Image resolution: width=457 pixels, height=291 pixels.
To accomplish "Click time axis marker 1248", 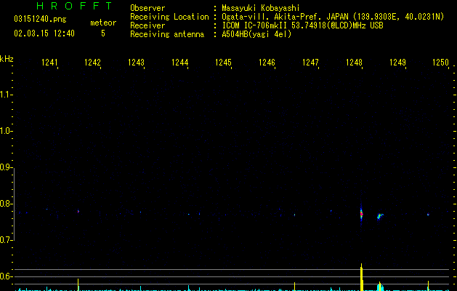I will pyautogui.click(x=354, y=63).
